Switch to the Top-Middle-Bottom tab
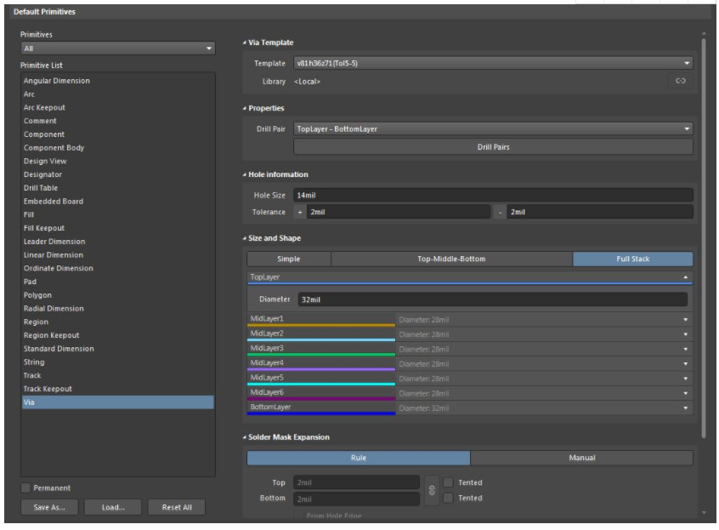The width and height of the screenshot is (719, 530). coord(451,259)
